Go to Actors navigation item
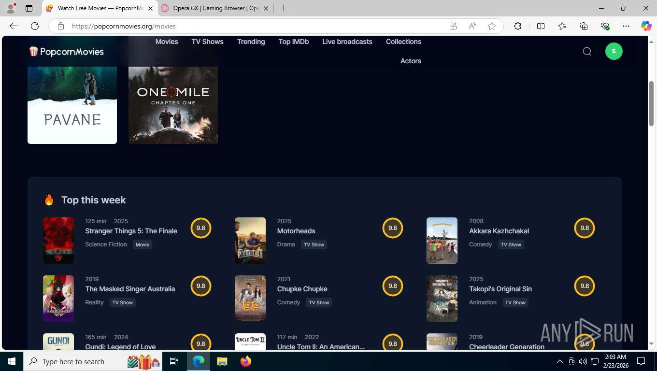 point(411,61)
